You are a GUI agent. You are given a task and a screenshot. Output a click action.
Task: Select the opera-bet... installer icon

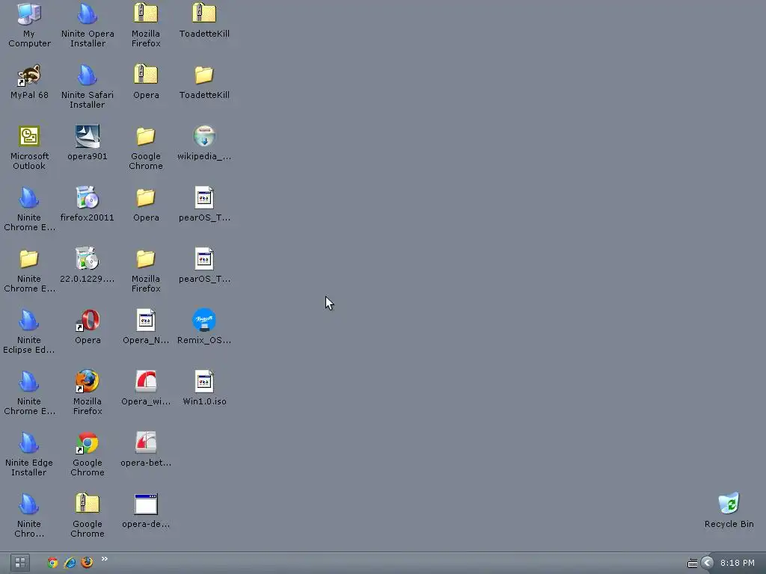click(146, 442)
